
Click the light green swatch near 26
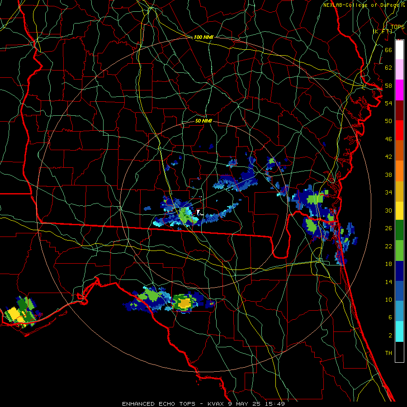point(399,251)
